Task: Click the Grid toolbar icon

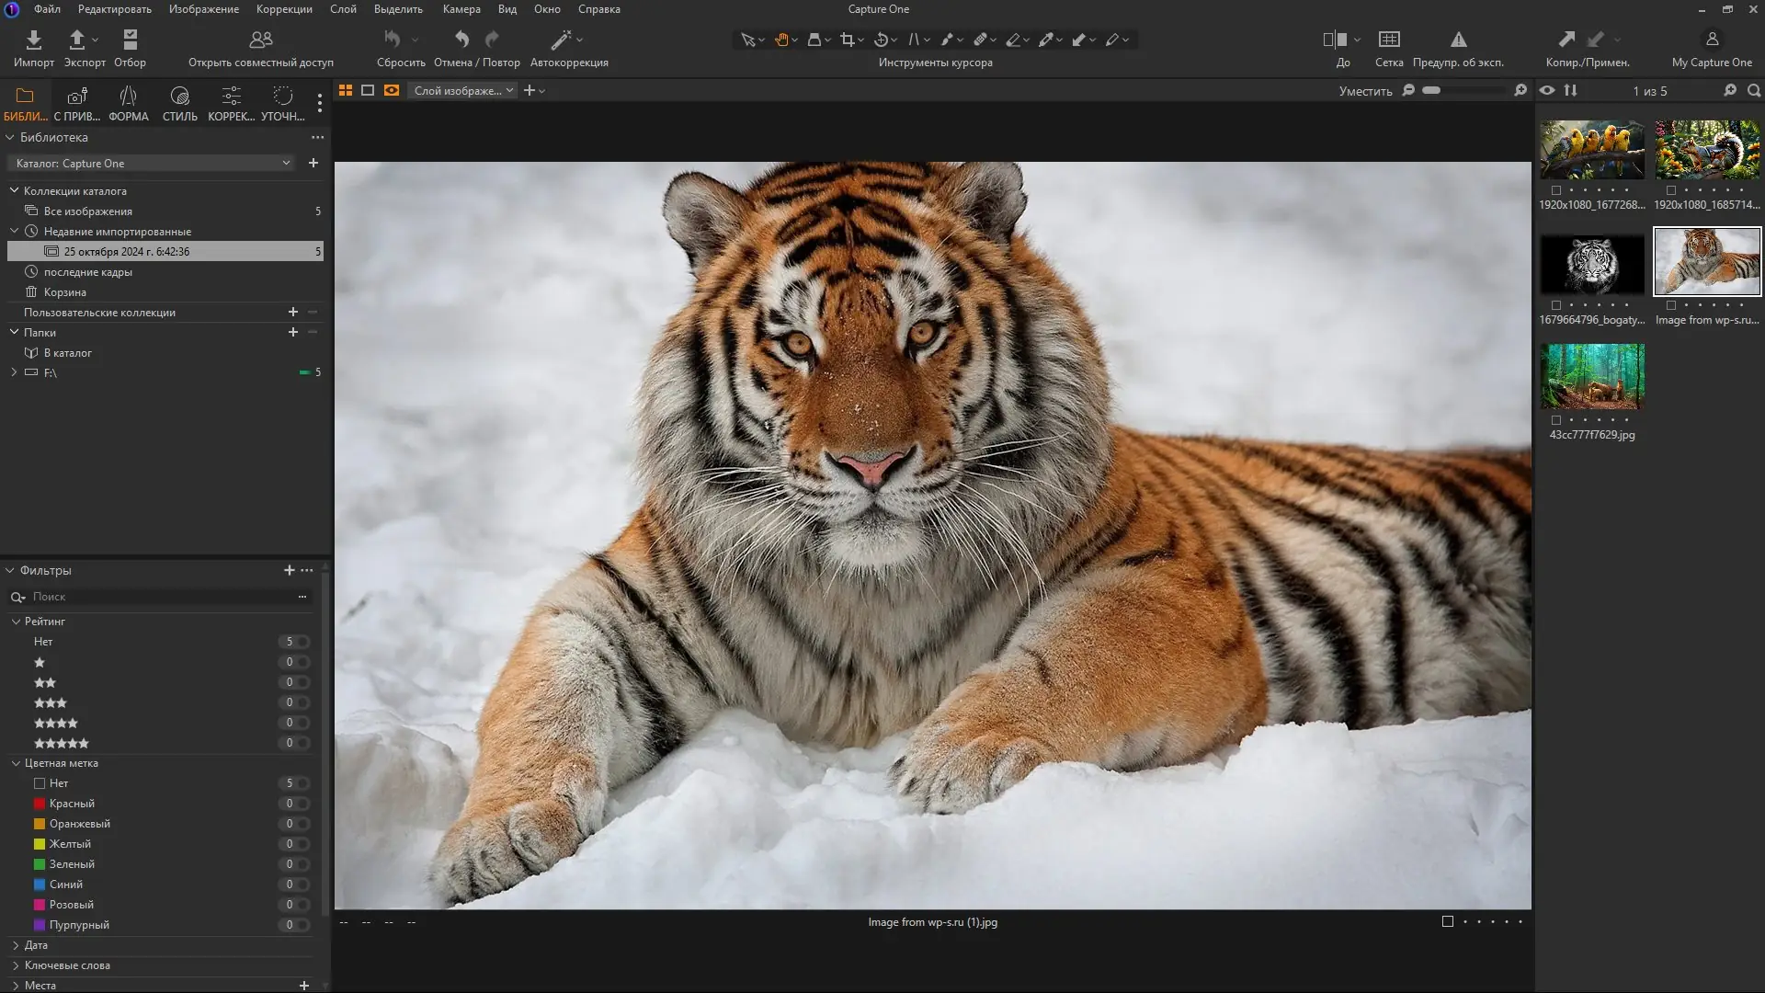Action: (x=1389, y=40)
